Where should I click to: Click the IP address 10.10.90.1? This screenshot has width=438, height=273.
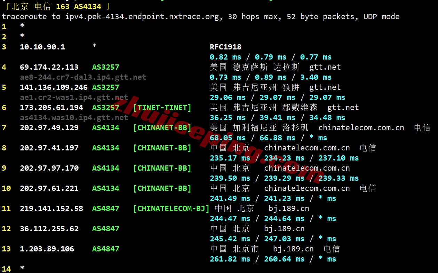[x=42, y=47]
